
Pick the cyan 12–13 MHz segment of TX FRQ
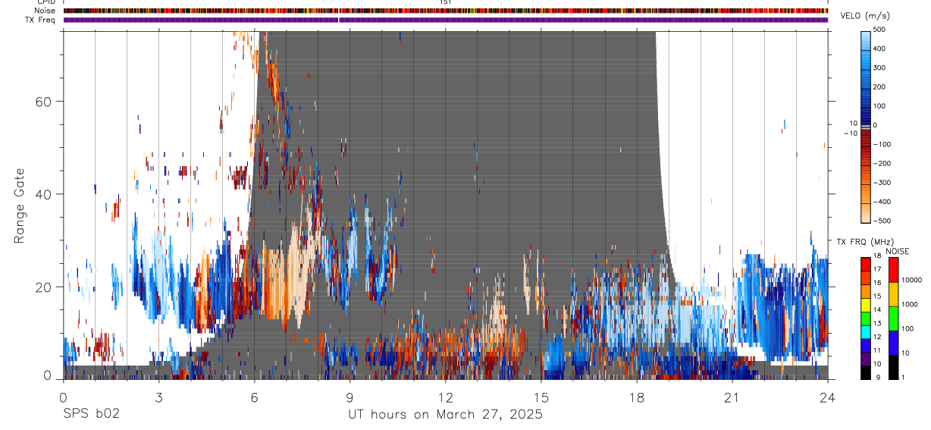click(x=866, y=331)
